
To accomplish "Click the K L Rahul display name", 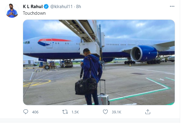I will pos(33,6).
